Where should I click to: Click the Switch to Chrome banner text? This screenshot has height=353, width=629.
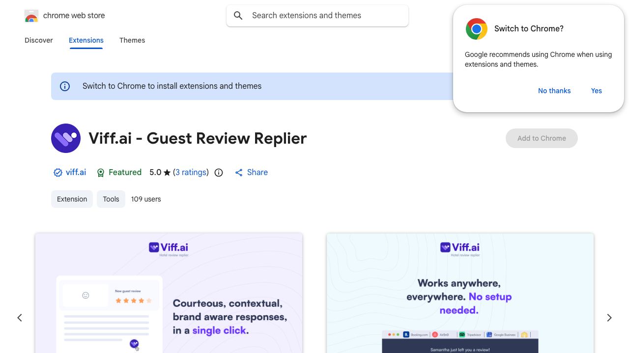click(172, 86)
